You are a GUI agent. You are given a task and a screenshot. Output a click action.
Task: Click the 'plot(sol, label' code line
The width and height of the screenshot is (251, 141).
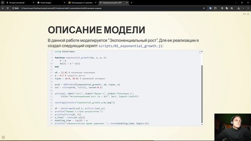tap(94, 94)
